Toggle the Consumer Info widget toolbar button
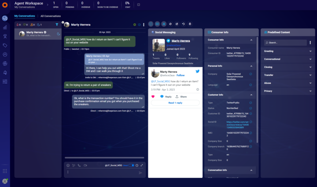Image resolution: width=317 pixels, height=187 pixels. [157, 24]
